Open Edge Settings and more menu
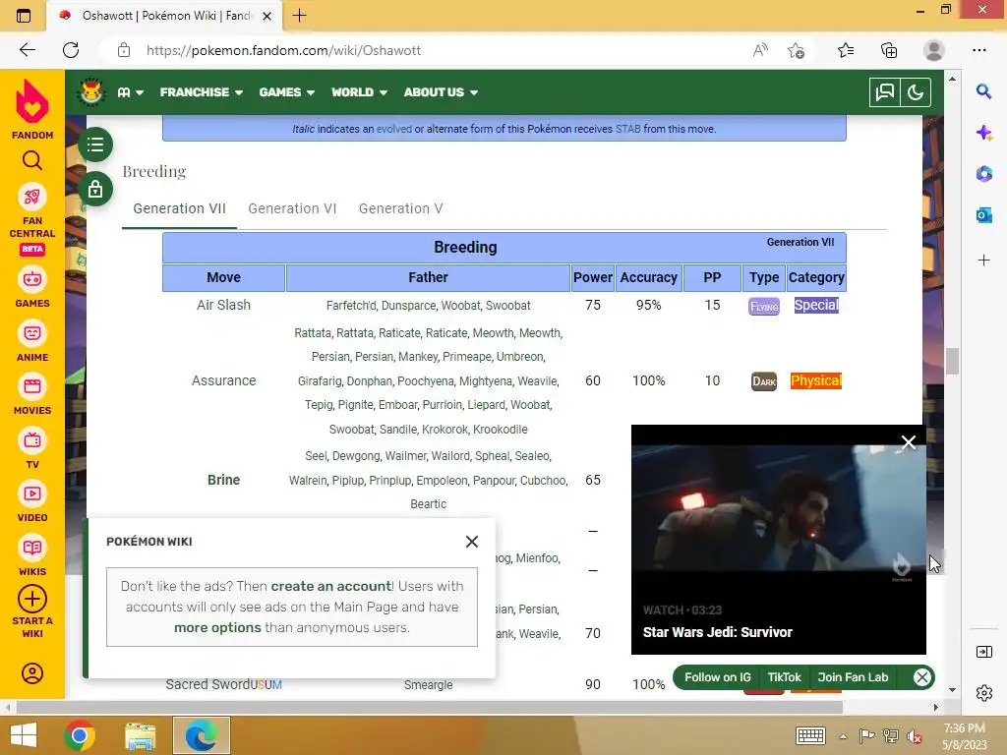The height and width of the screenshot is (755, 1007). point(978,50)
